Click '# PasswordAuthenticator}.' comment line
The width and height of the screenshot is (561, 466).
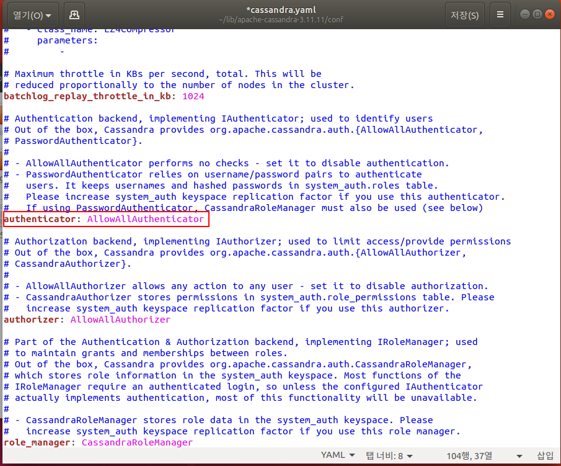pyautogui.click(x=73, y=141)
